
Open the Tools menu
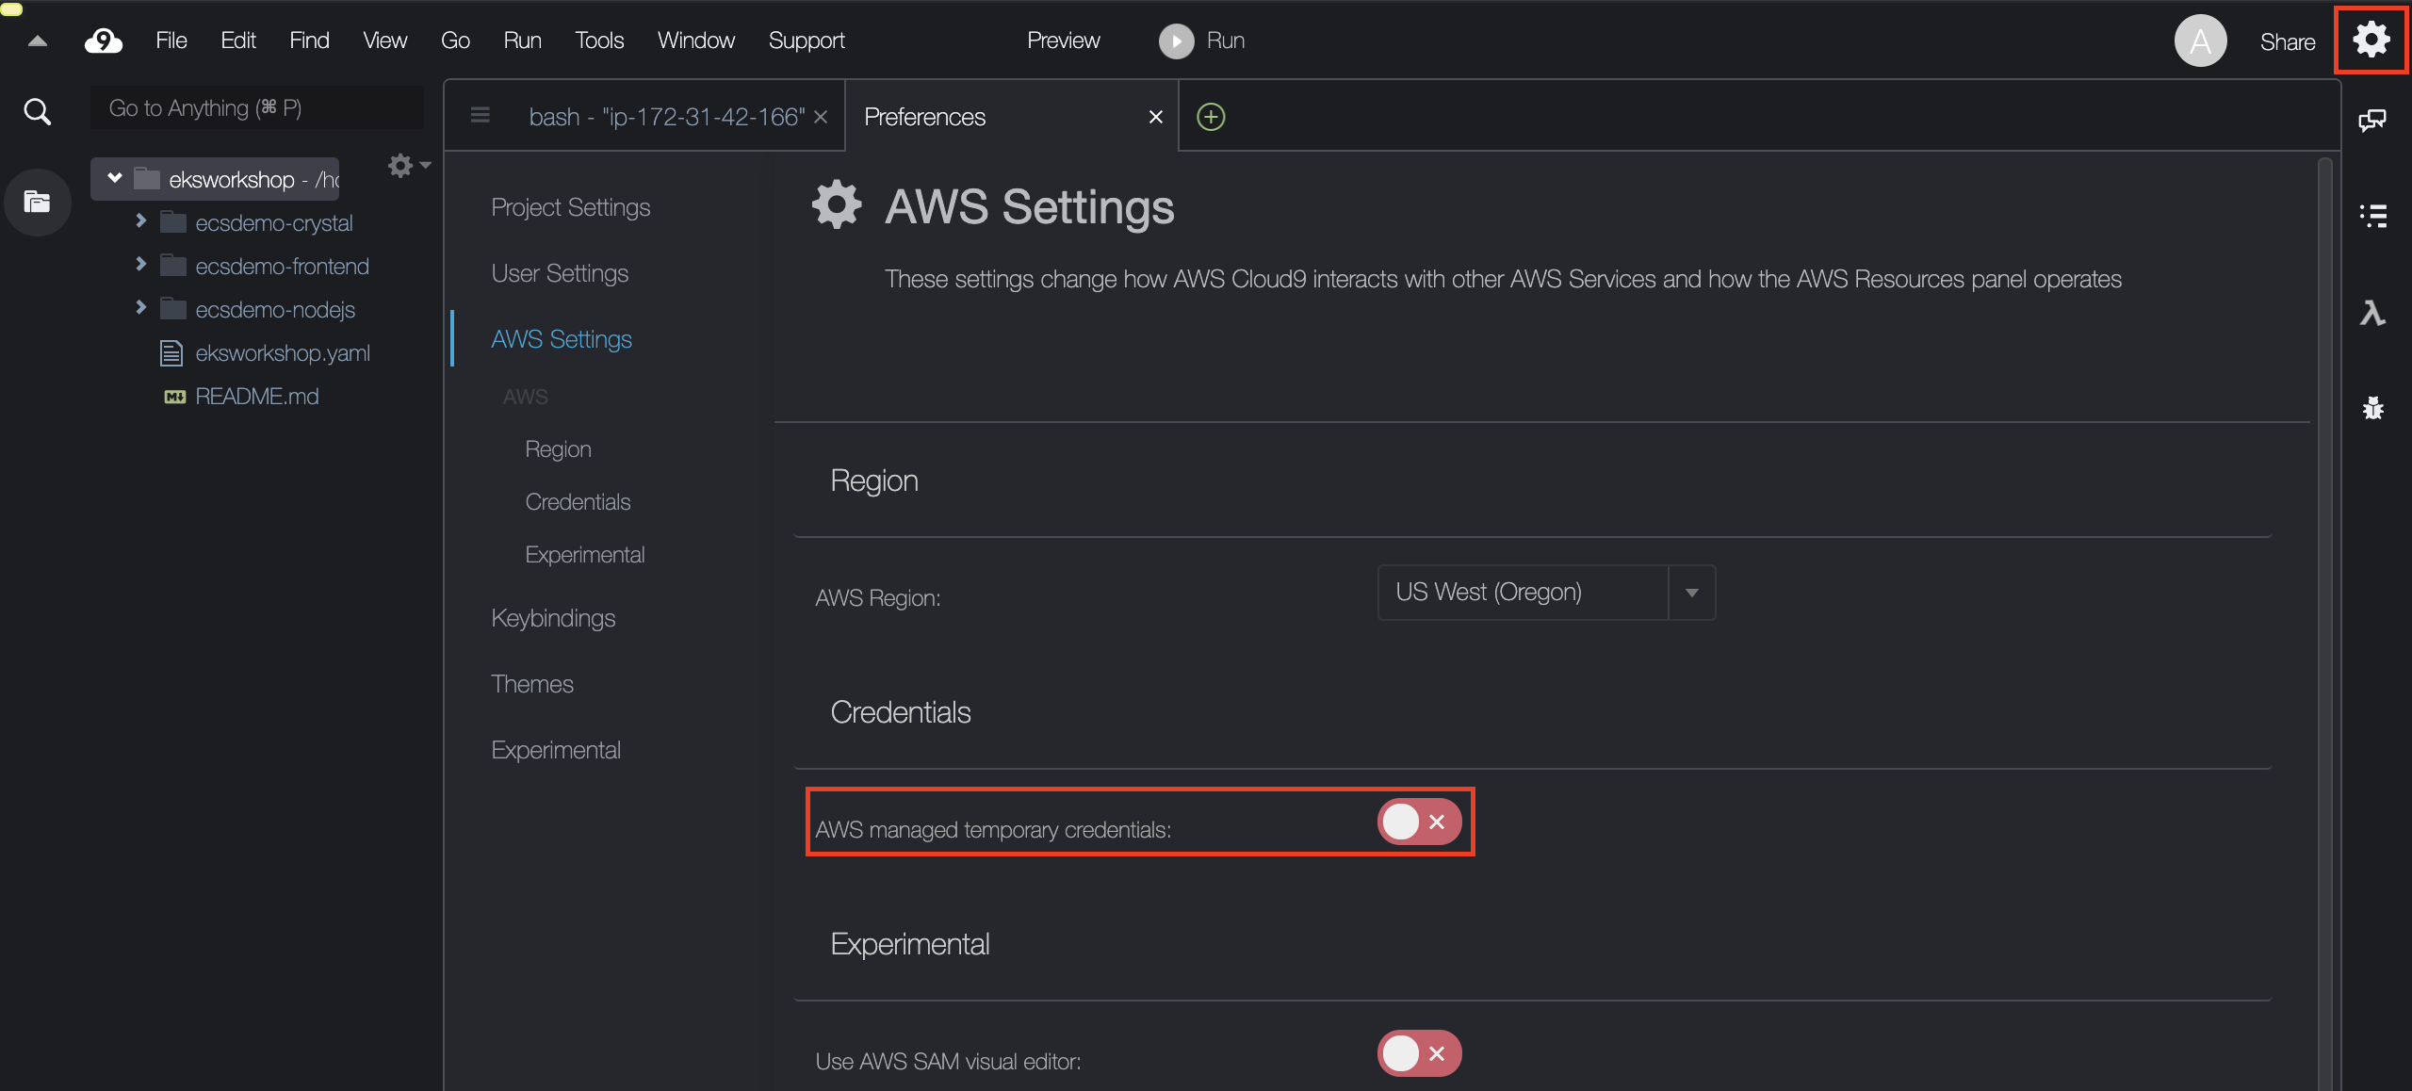click(599, 41)
